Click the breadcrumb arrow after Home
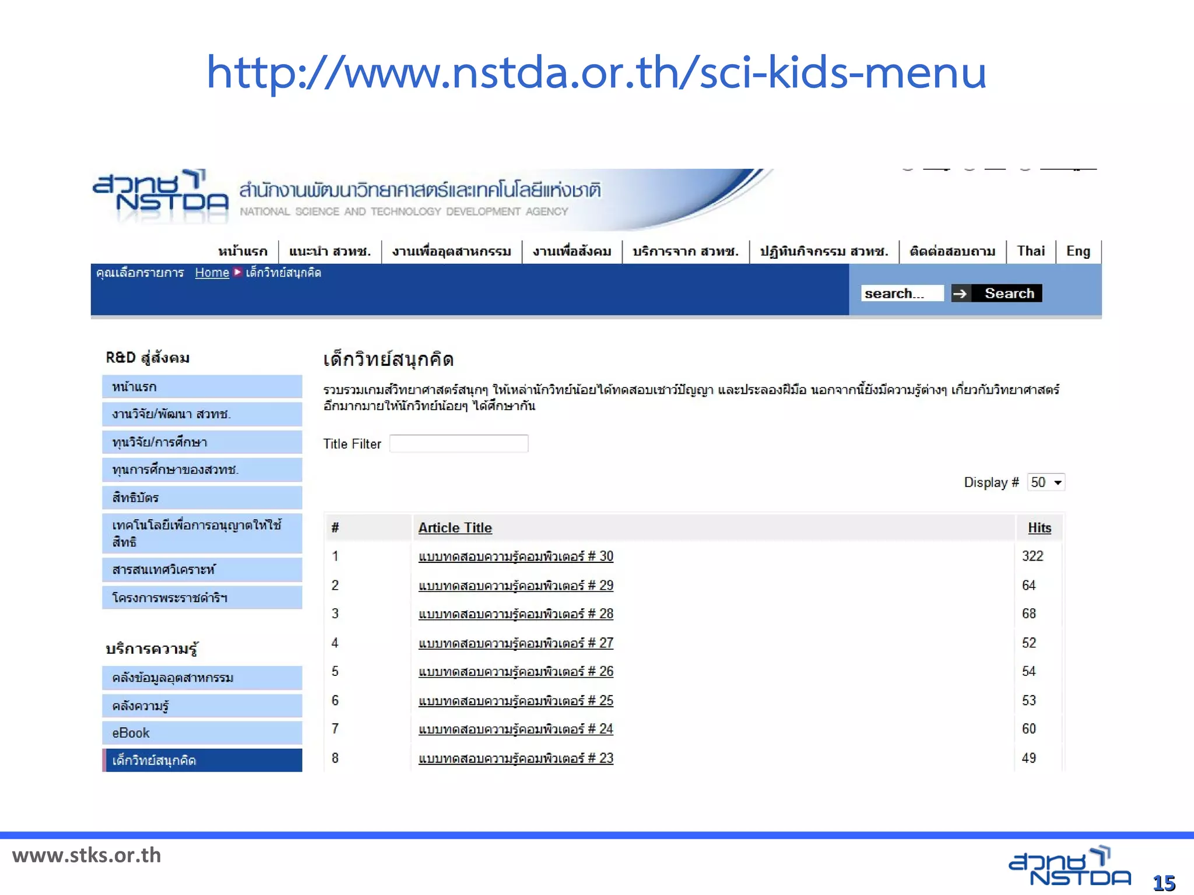This screenshot has height=895, width=1194. (x=237, y=272)
